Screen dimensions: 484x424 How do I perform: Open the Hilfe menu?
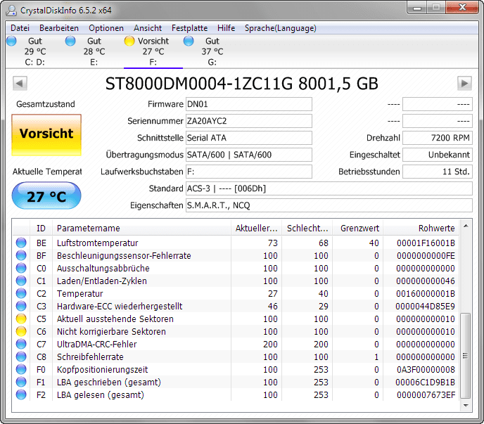(x=227, y=28)
